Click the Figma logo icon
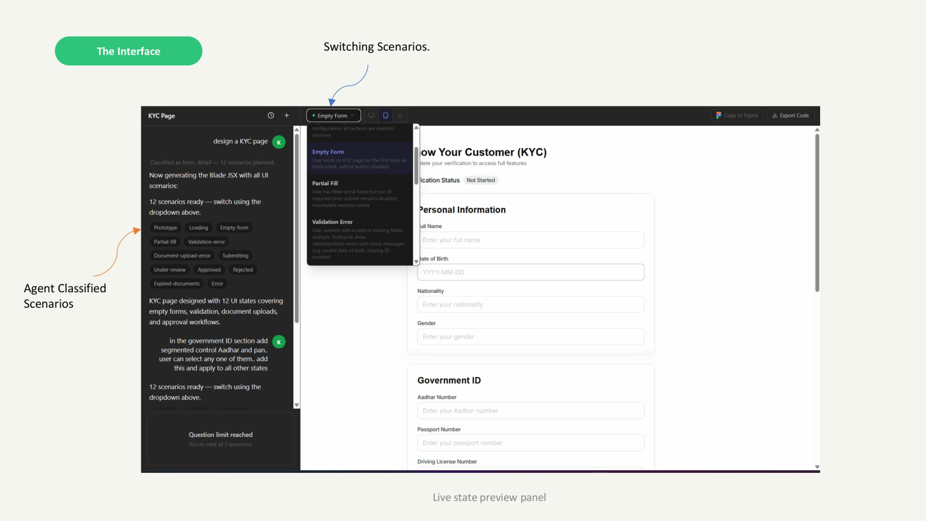 pyautogui.click(x=718, y=115)
